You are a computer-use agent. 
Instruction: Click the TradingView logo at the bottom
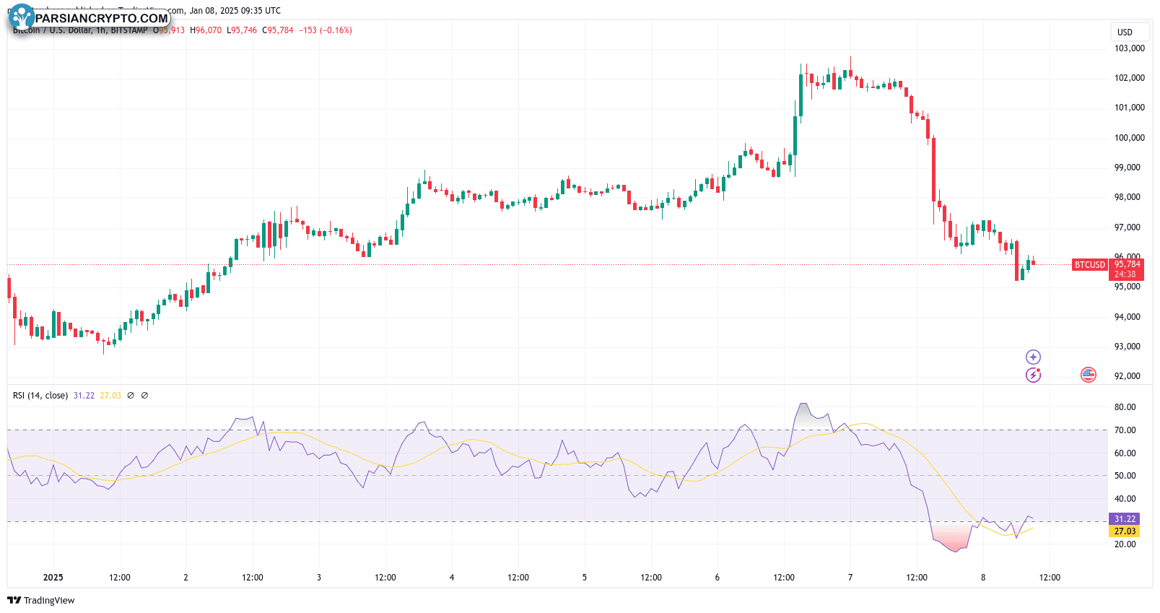click(41, 600)
